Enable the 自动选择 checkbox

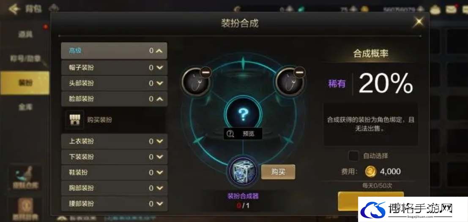point(354,156)
